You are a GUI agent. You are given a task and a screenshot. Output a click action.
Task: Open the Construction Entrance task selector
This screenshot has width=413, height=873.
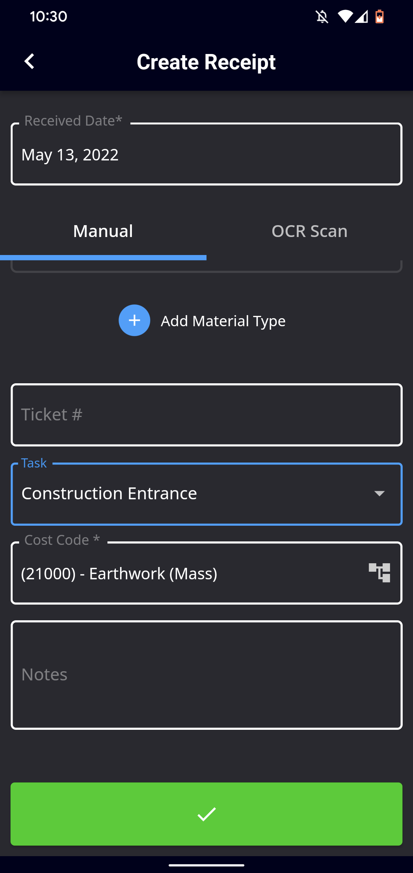click(x=206, y=494)
